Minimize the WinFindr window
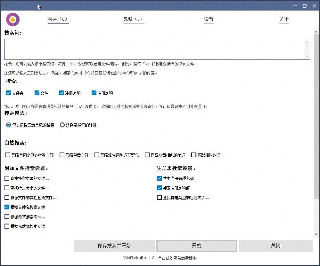This screenshot has width=320, height=266. (x=296, y=6)
